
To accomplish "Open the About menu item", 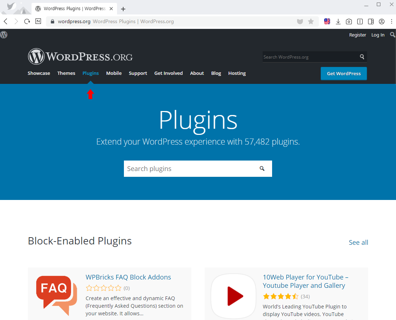I will coord(197,73).
